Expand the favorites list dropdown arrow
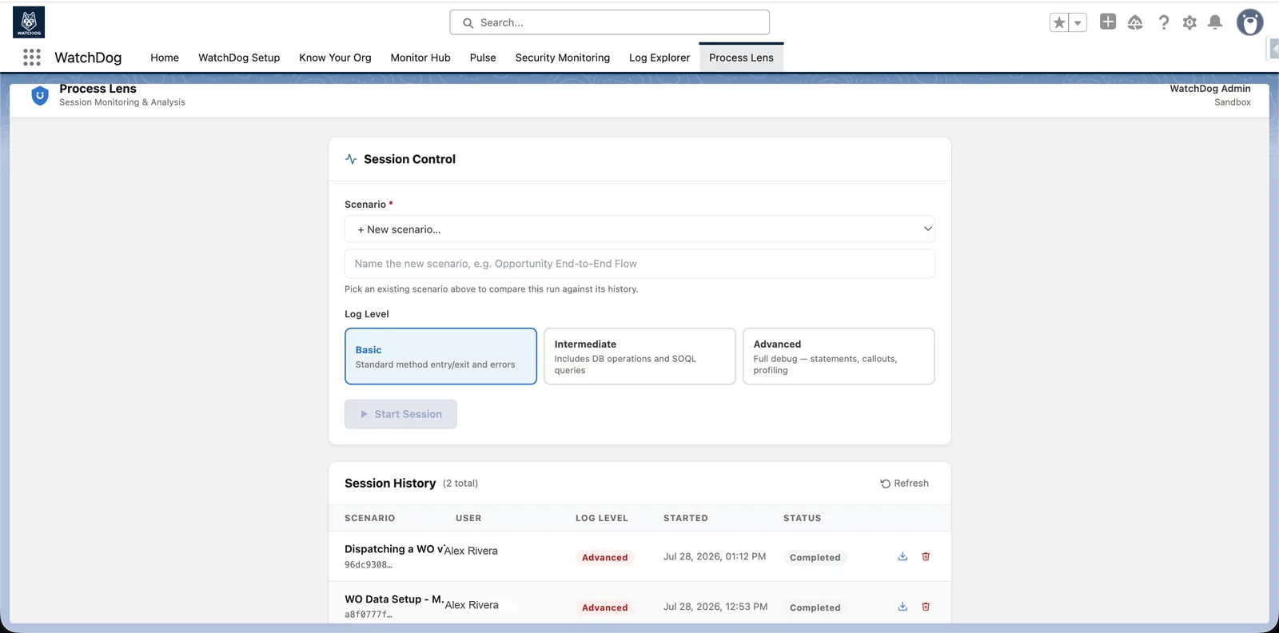Image resolution: width=1279 pixels, height=633 pixels. (1078, 22)
